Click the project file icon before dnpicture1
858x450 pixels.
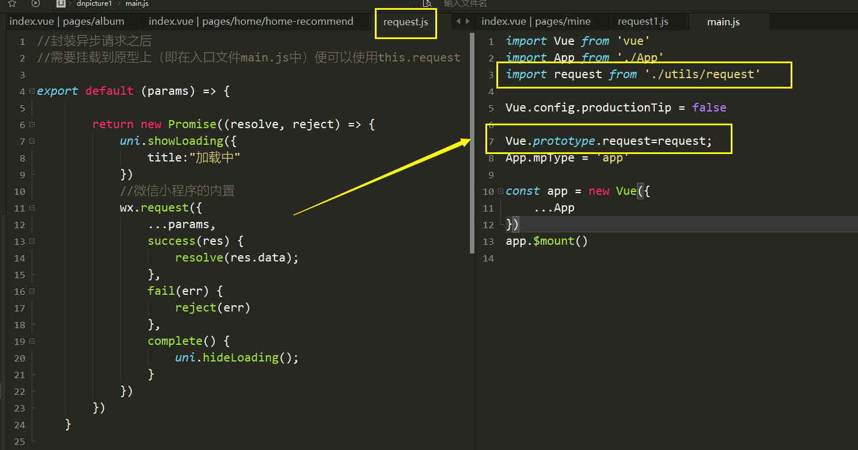coord(60,3)
